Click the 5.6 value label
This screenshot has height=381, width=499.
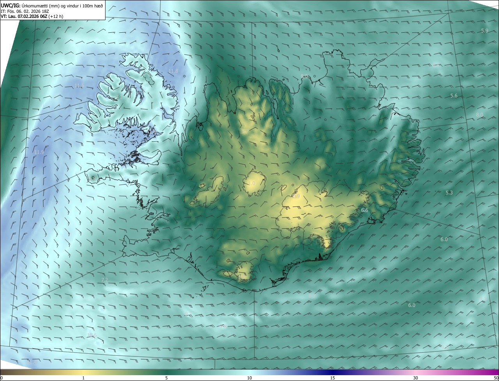click(x=454, y=96)
